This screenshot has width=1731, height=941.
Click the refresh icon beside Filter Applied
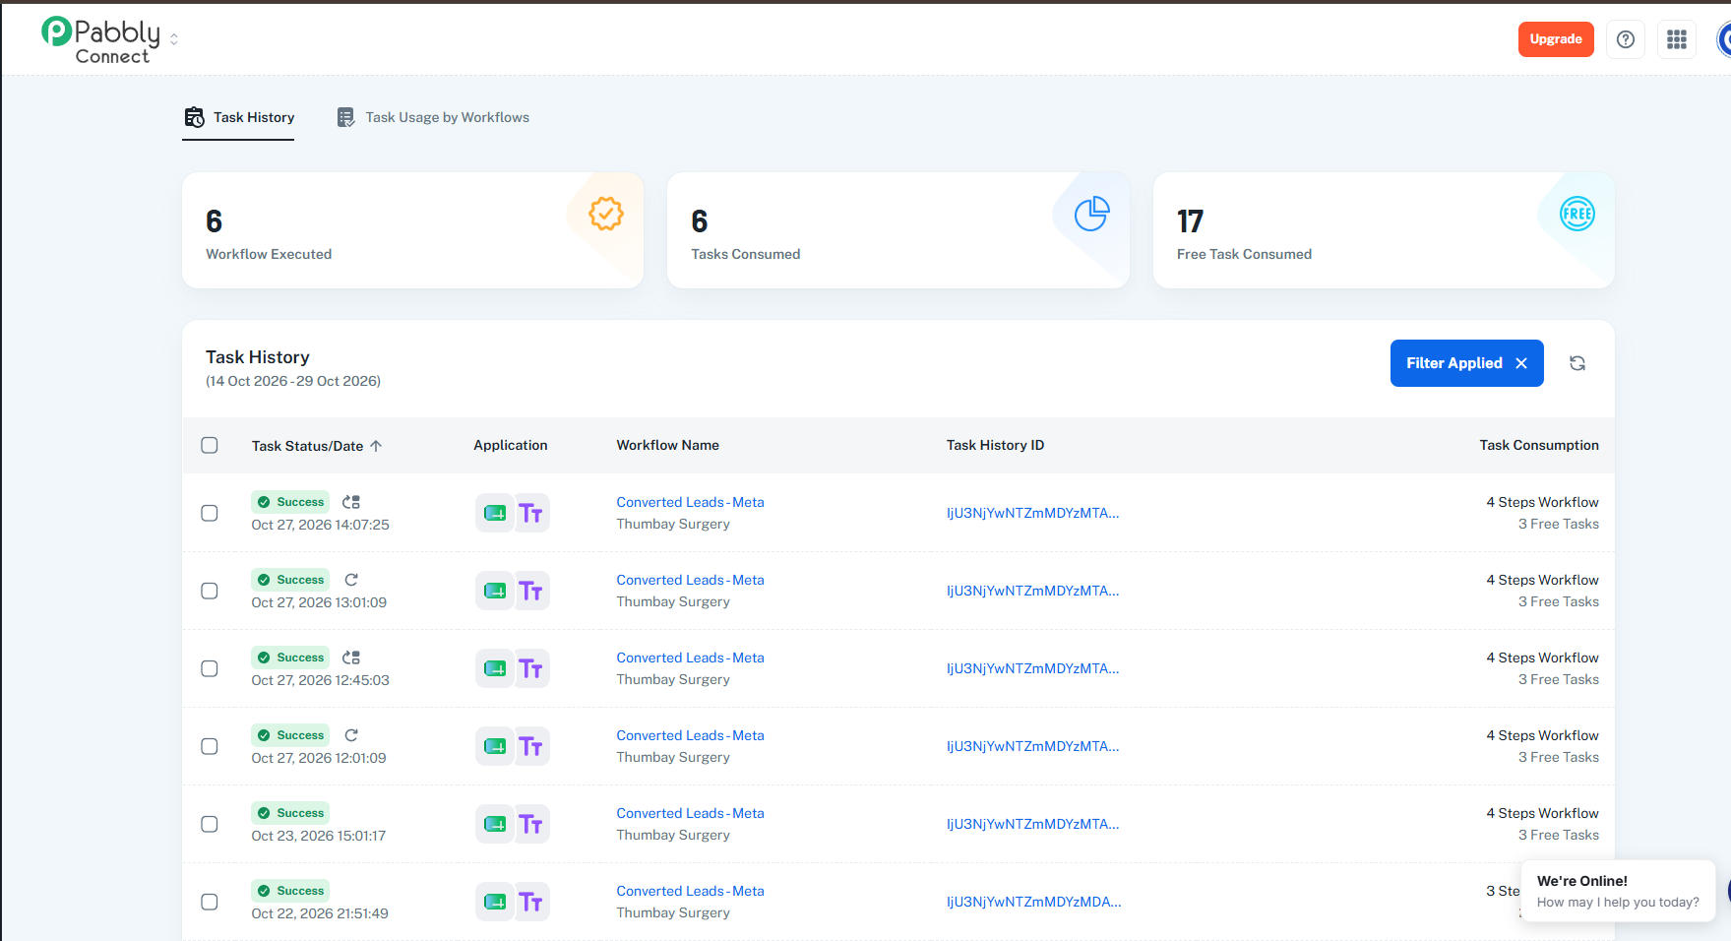(x=1577, y=363)
